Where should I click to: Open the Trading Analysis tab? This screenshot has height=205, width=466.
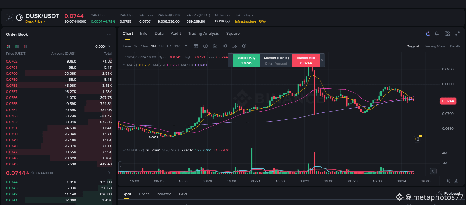(x=203, y=34)
